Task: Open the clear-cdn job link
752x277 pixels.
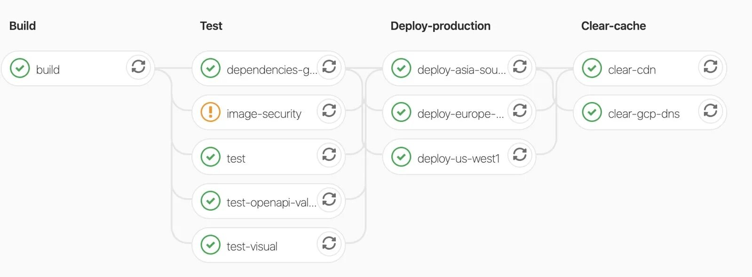Action: (x=632, y=70)
